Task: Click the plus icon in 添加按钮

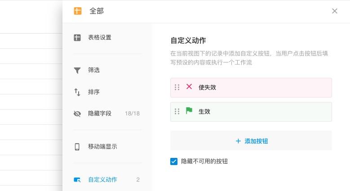Action: pos(238,141)
